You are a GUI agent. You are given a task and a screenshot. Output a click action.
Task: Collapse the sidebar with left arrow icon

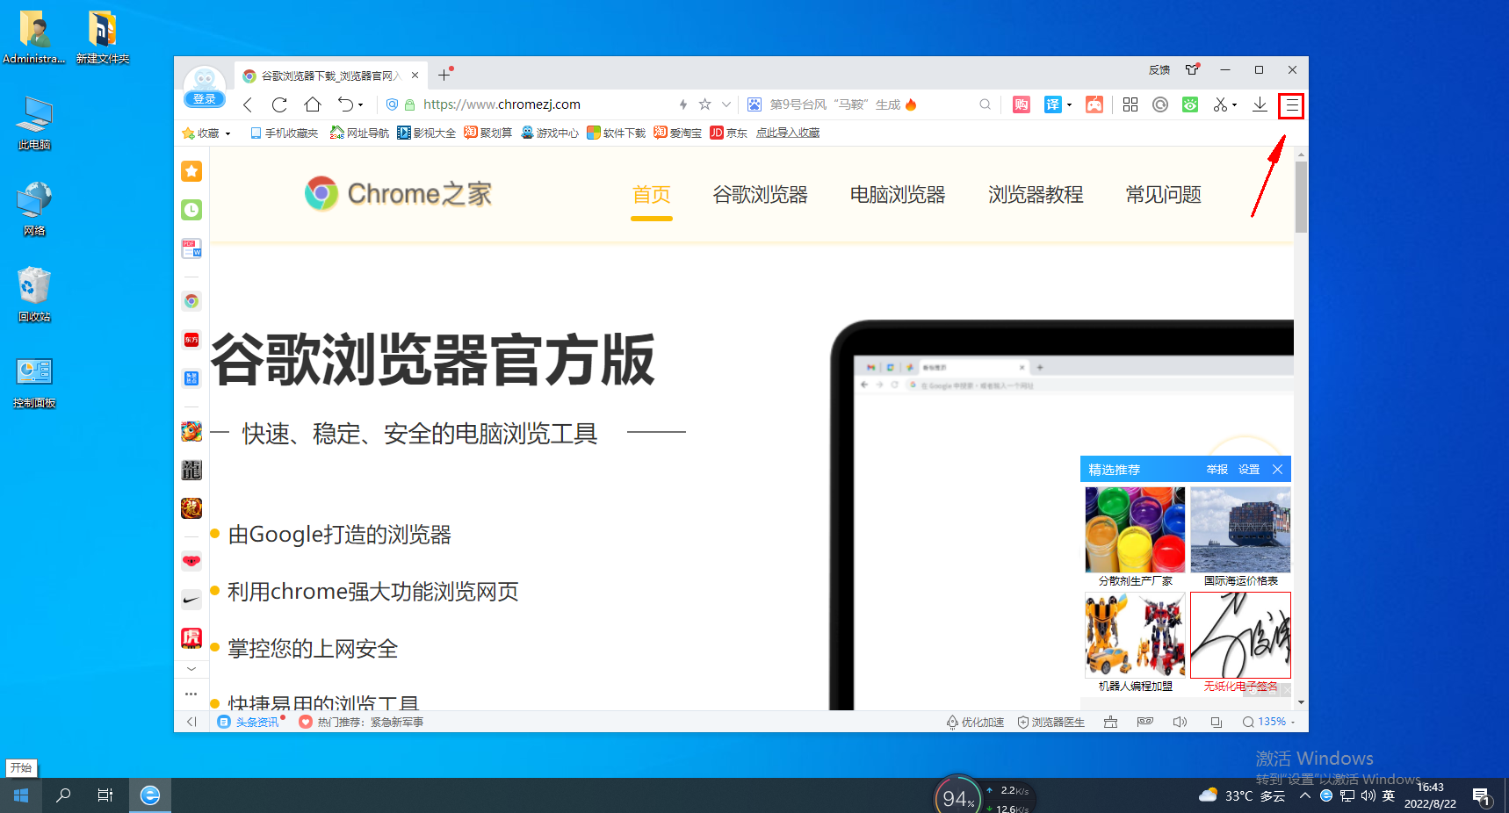(x=191, y=722)
